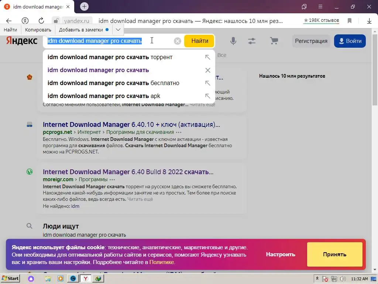Open browser menu with hamburger icon

[x=320, y=7]
